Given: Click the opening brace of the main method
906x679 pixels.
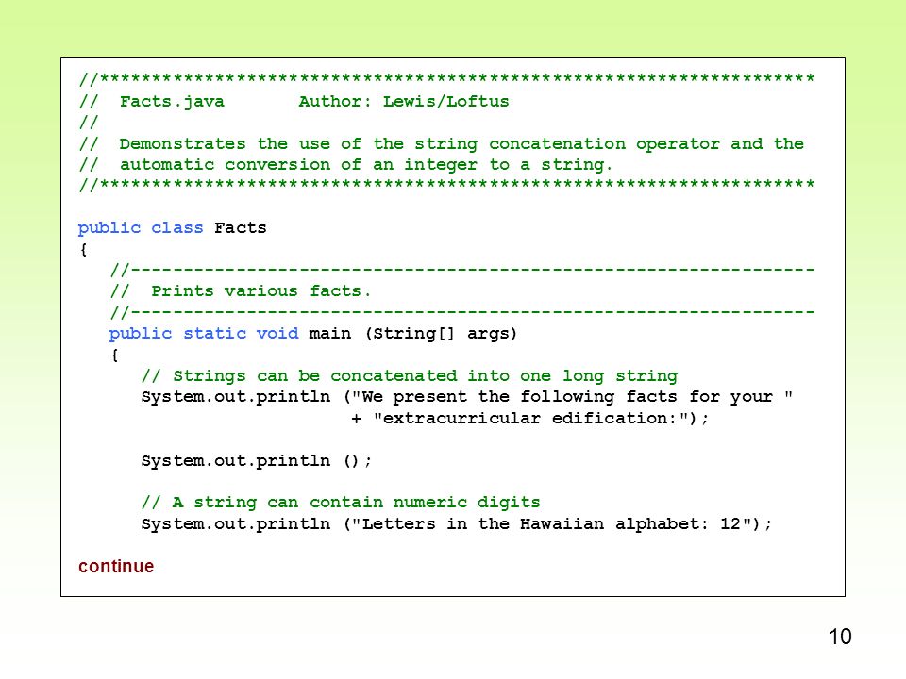Looking at the screenshot, I should (x=114, y=355).
